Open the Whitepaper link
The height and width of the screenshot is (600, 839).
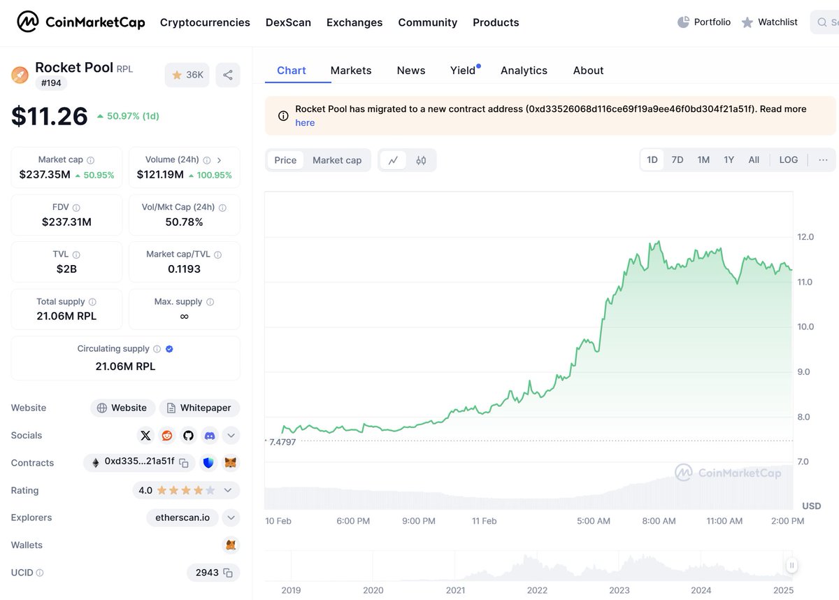coord(199,408)
